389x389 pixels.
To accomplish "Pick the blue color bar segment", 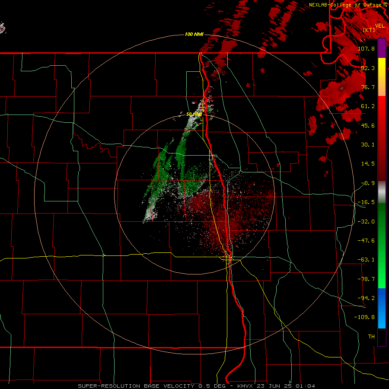I will coord(382,308).
